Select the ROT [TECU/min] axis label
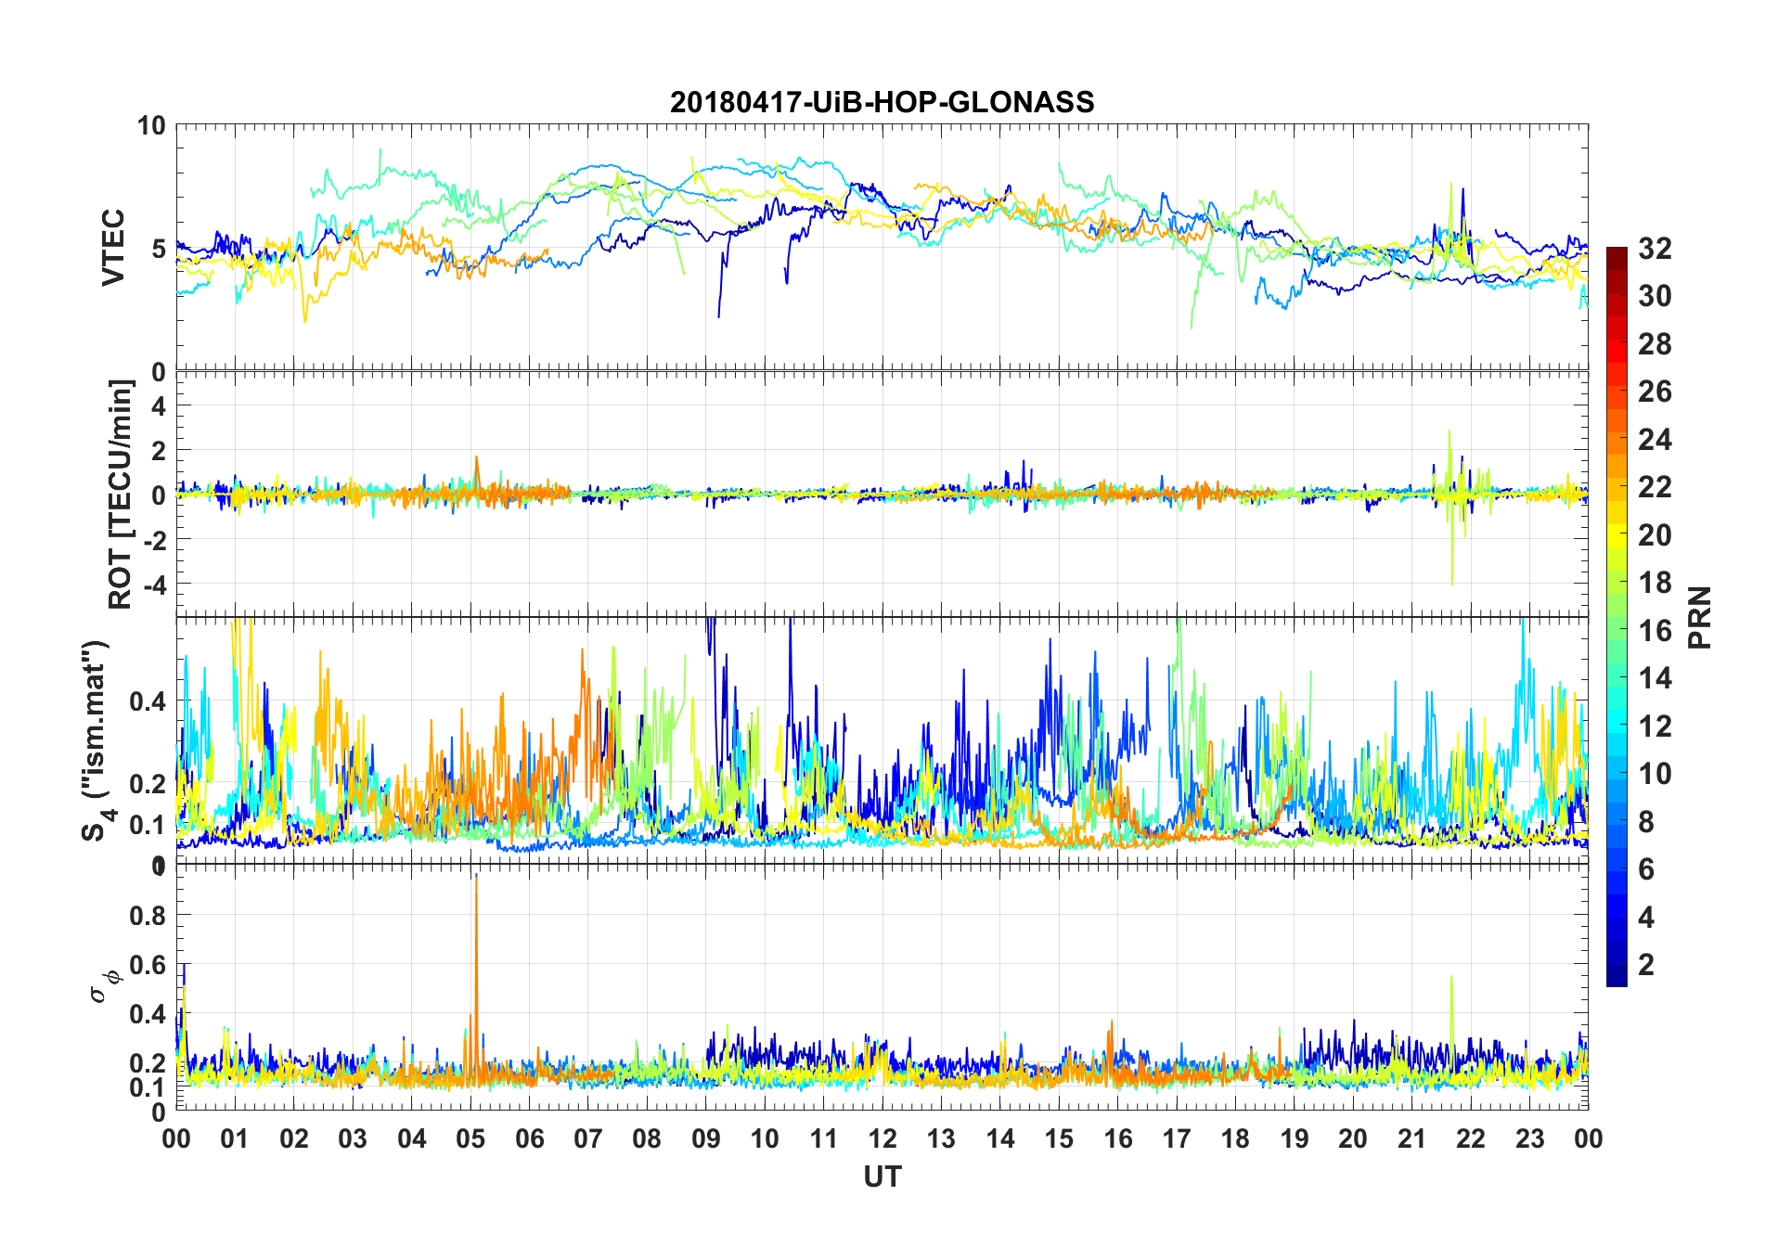 [121, 494]
